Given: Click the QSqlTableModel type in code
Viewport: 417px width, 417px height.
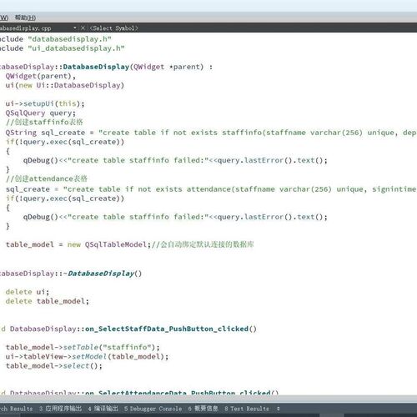Looking at the screenshot, I should 116,244.
